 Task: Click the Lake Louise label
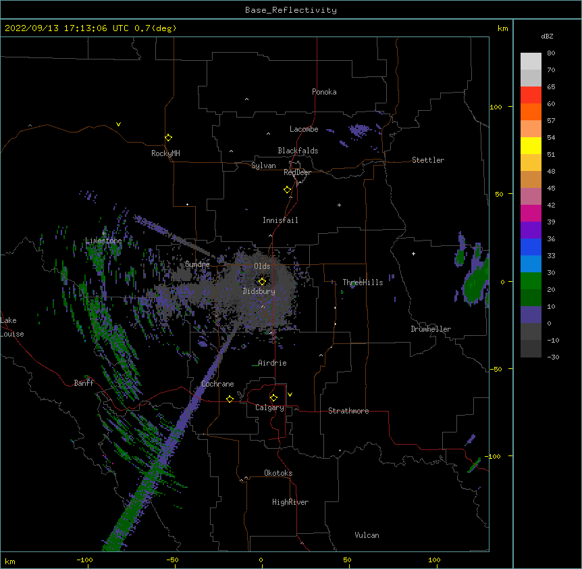(12, 327)
